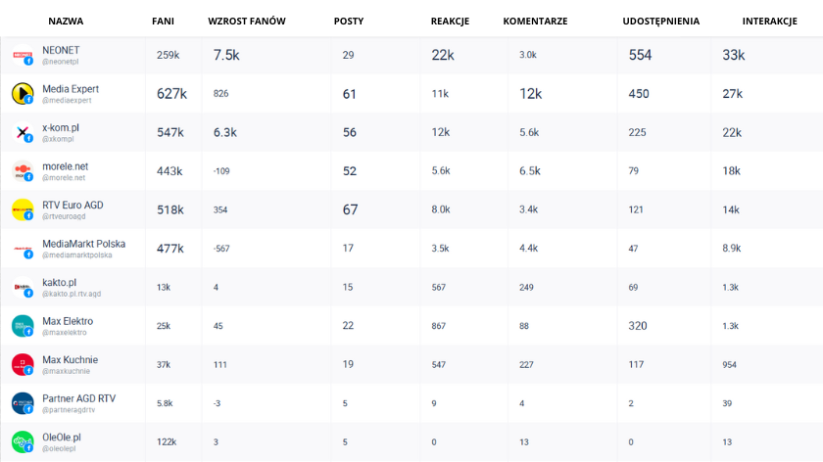Click the MediaMarkt Polska logo icon
The image size is (823, 462).
click(x=22, y=249)
